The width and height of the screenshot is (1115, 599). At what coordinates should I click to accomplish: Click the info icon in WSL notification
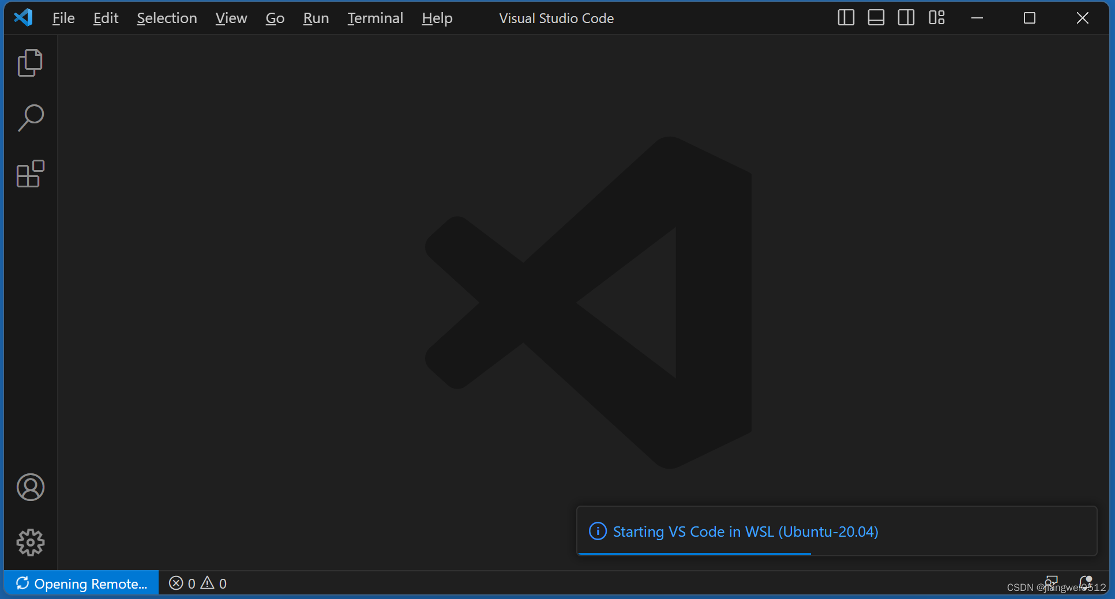coord(598,531)
